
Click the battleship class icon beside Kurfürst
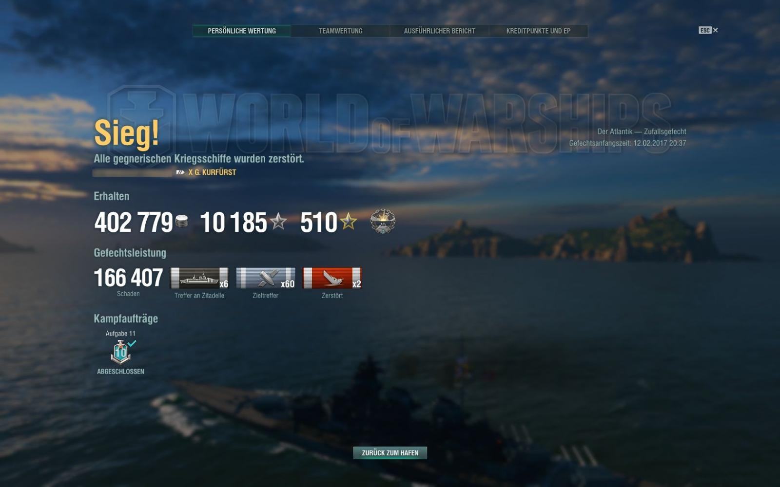(180, 172)
